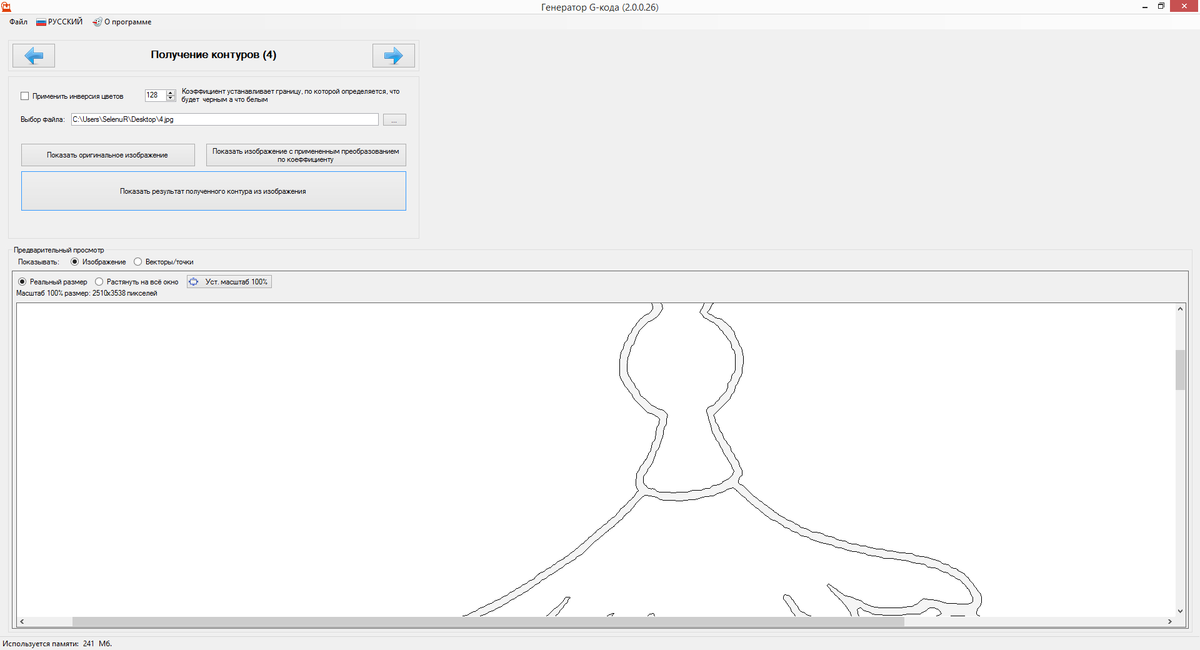Viewport: 1200px width, 650px height.
Task: Select the Векторы/точки radio button
Action: pyautogui.click(x=138, y=262)
